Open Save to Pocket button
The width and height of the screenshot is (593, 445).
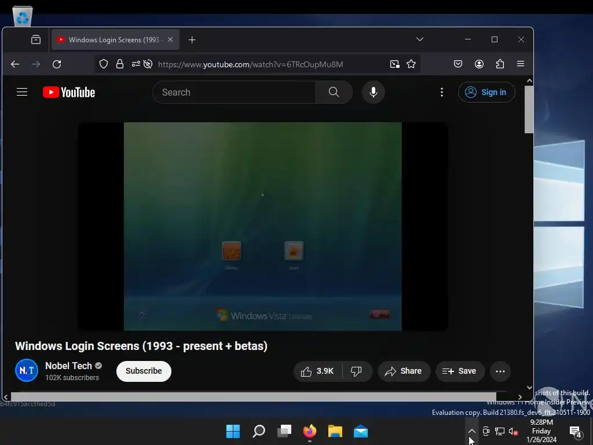click(458, 64)
